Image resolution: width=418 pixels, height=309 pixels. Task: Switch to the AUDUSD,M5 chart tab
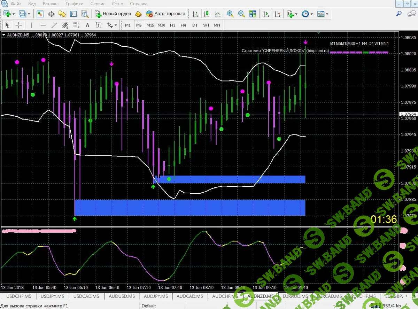(121, 296)
